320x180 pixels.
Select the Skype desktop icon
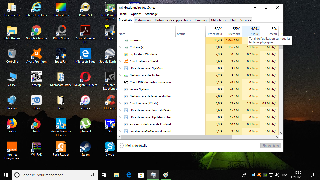click(x=110, y=149)
